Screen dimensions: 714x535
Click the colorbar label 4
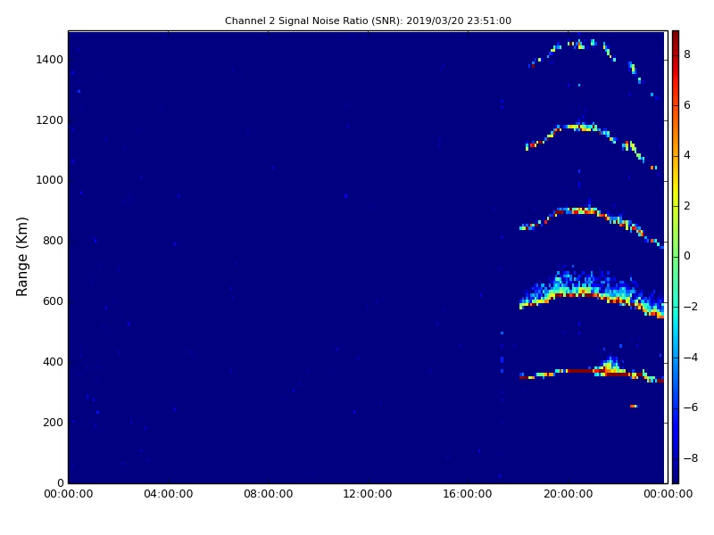687,155
